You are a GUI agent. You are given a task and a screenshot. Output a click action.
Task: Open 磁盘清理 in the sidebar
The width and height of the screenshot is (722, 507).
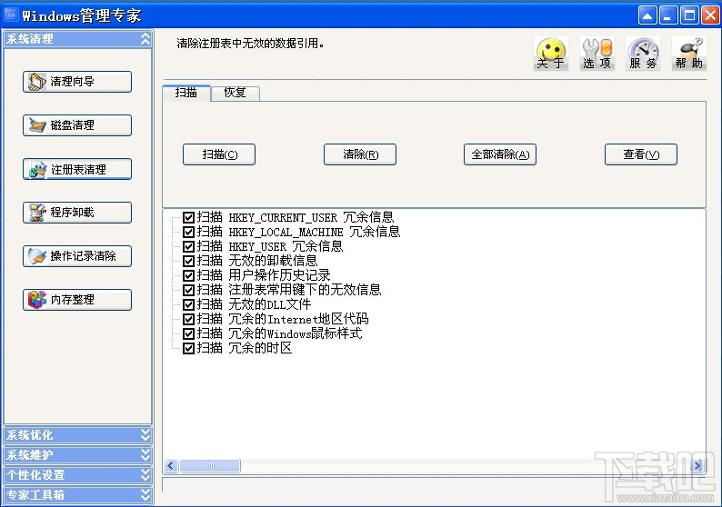[x=77, y=125]
